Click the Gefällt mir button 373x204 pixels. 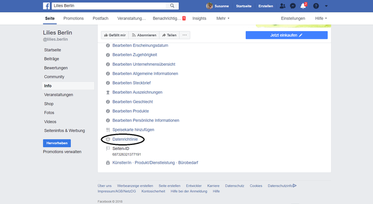tap(115, 35)
